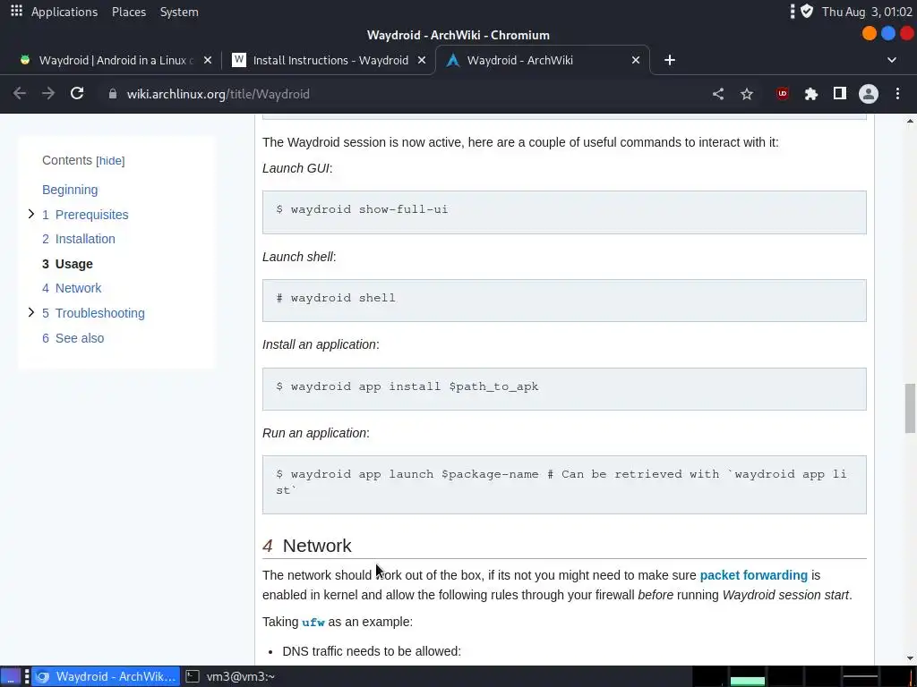Open the tab search dropdown arrow

pyautogui.click(x=892, y=60)
